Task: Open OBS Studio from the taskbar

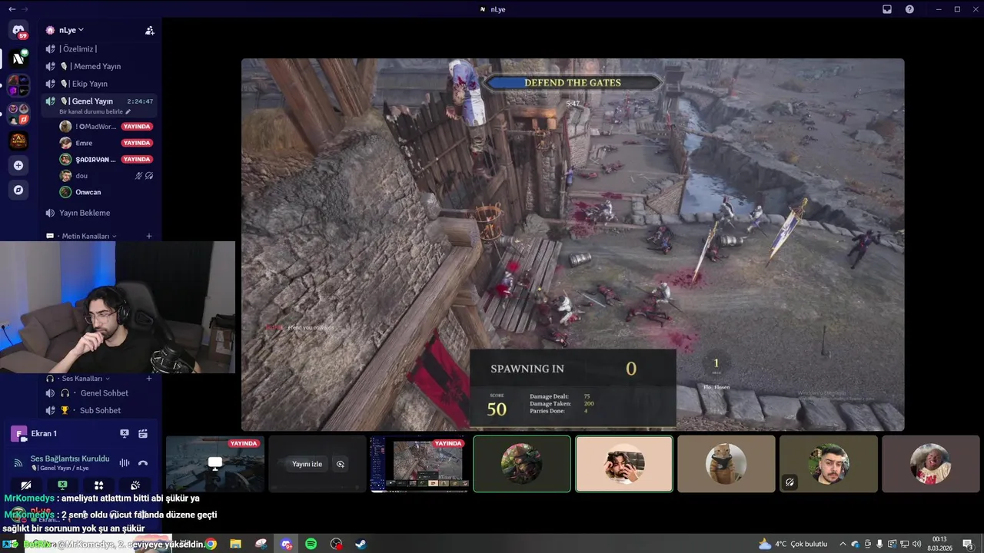Action: tap(336, 544)
